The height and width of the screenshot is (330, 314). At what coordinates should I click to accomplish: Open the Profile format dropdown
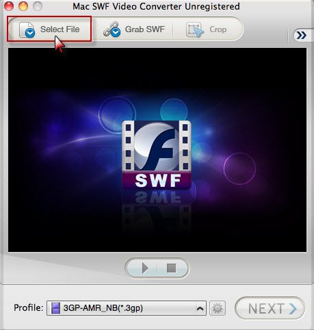tap(127, 308)
